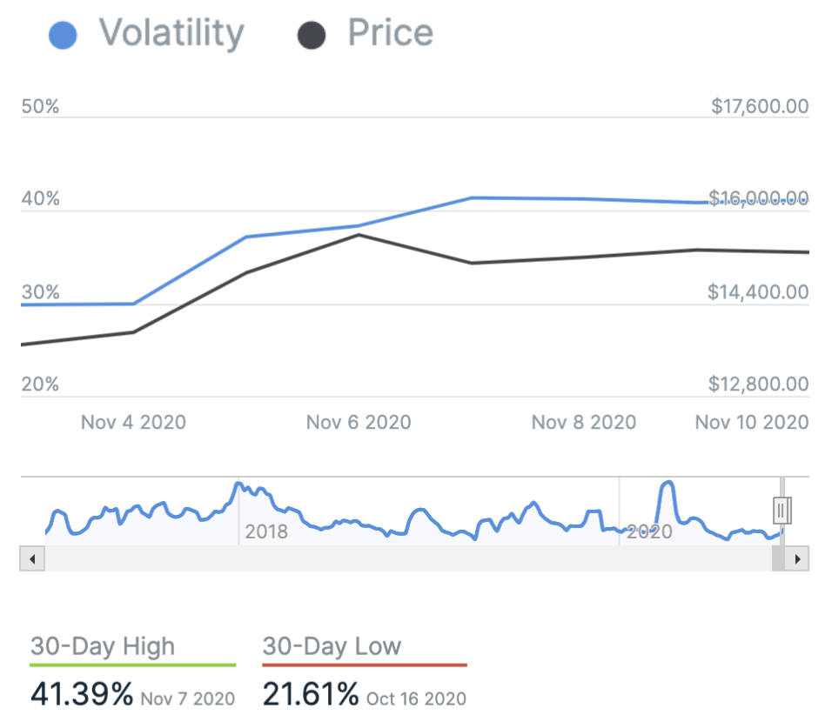Screen dimensions: 825x715
Task: Click the 21.61% low value
Action: (x=311, y=694)
